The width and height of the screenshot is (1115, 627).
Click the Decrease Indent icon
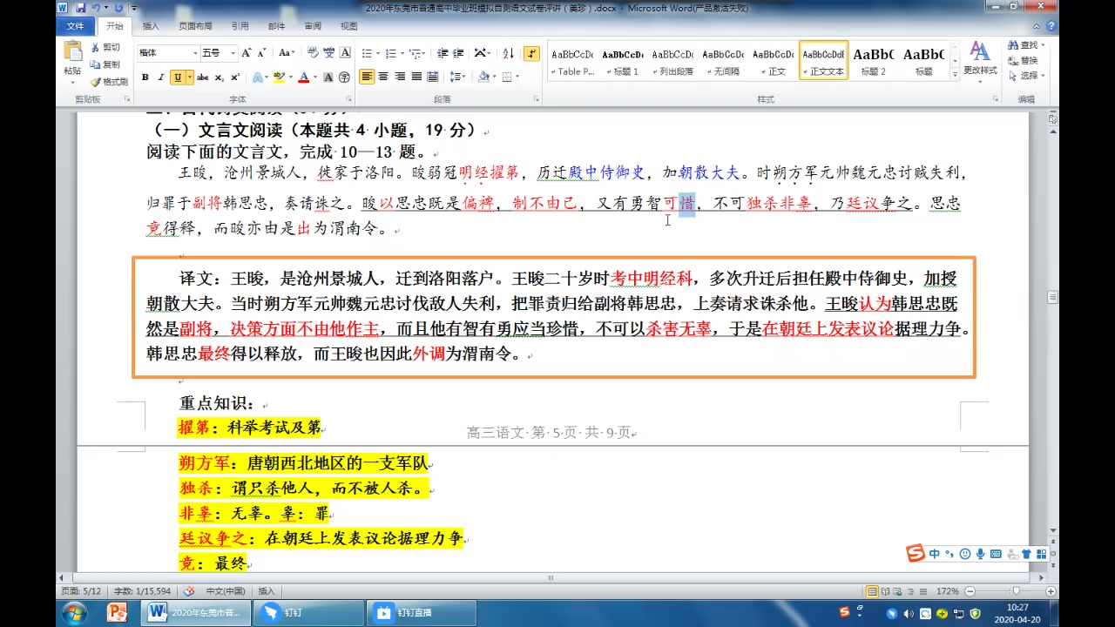pyautogui.click(x=443, y=53)
